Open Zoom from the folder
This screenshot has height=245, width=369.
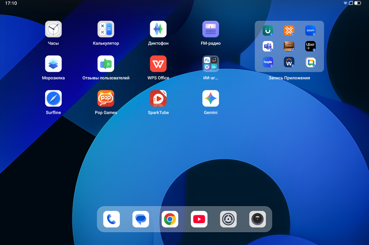pyautogui.click(x=311, y=31)
